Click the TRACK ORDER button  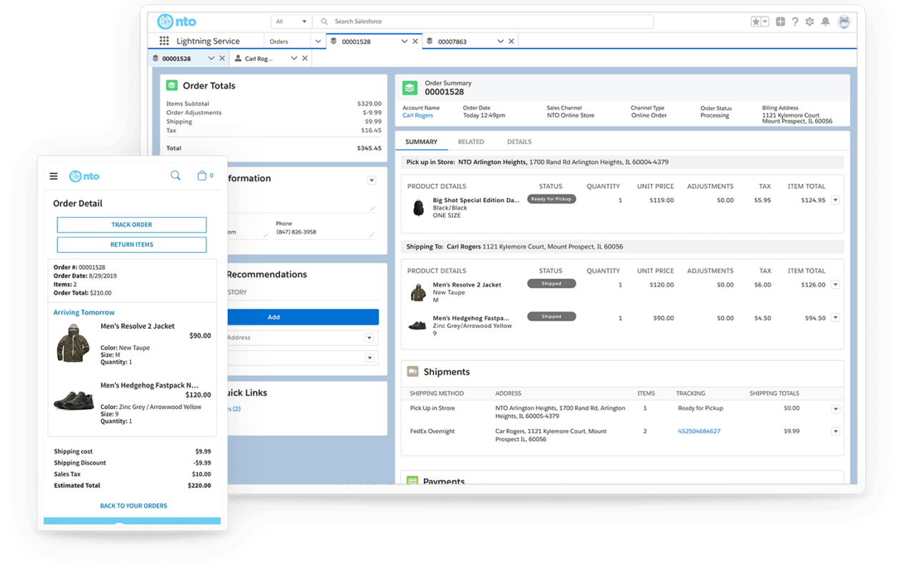tap(132, 225)
